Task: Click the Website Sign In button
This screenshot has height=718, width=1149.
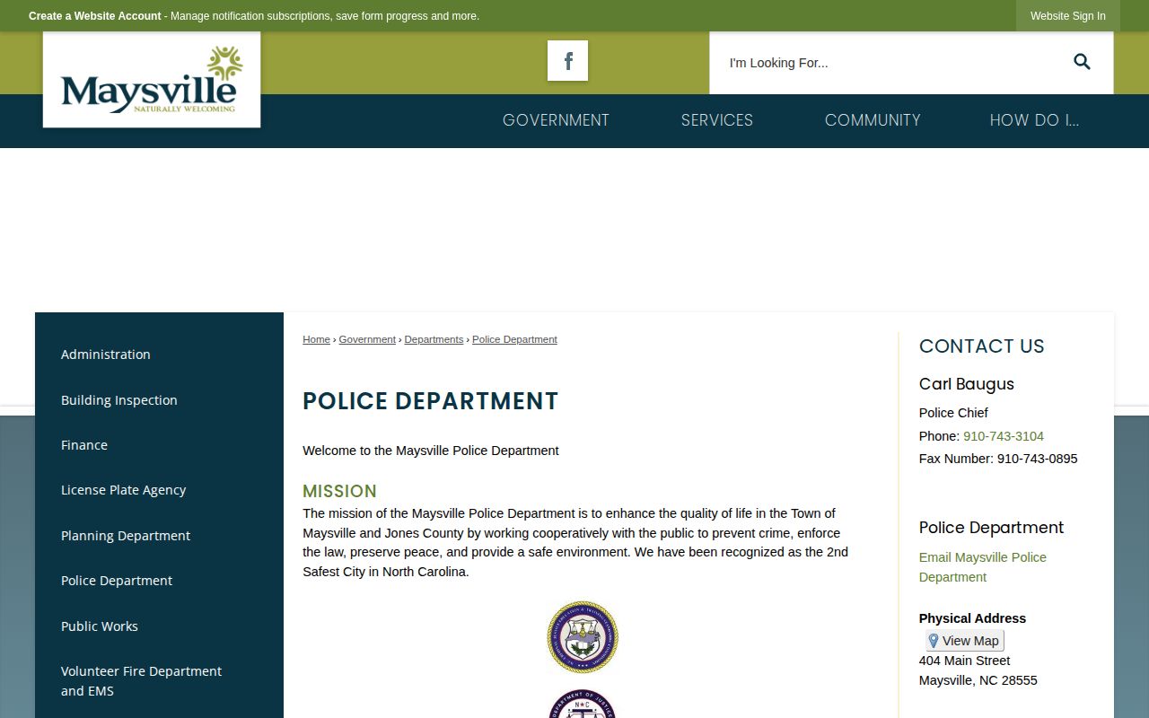Action: pos(1068,16)
